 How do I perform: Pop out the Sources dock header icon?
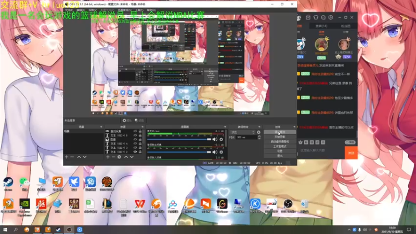coord(142,127)
